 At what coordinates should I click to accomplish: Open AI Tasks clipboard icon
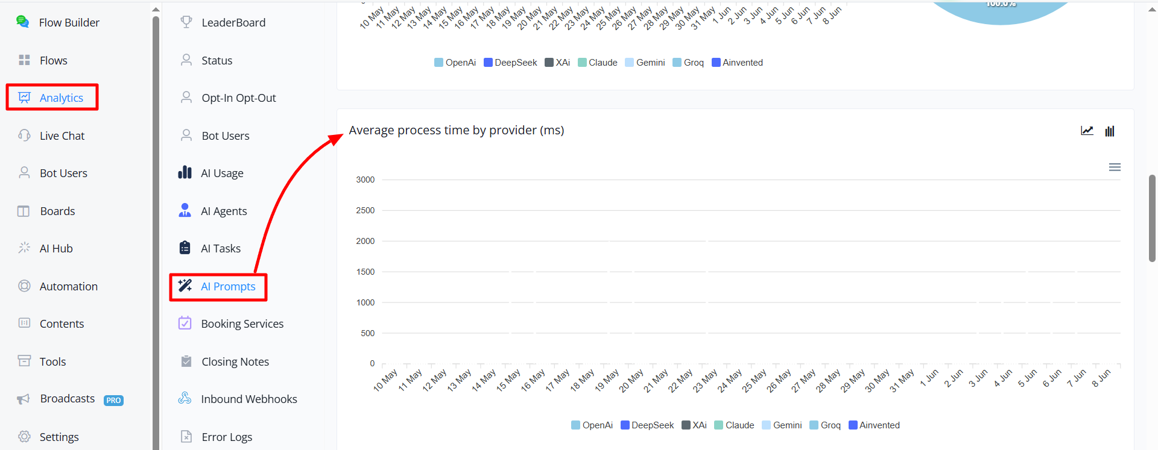185,248
